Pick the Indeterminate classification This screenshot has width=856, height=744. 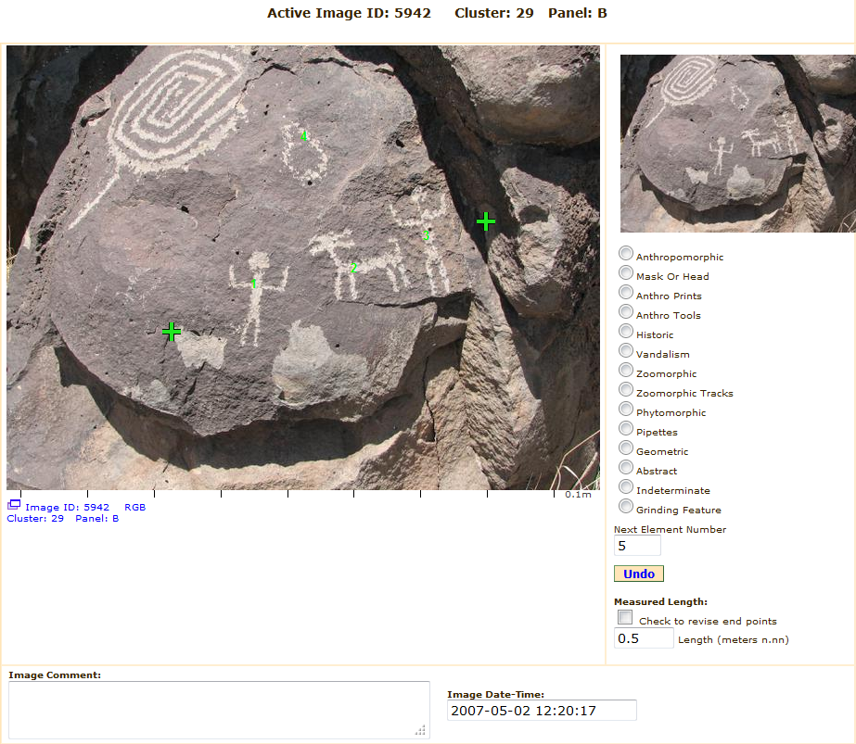click(x=627, y=487)
